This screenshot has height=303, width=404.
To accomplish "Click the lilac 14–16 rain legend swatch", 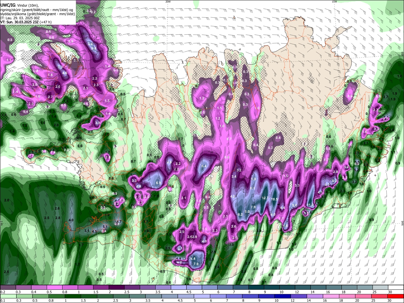I will 315,296.
